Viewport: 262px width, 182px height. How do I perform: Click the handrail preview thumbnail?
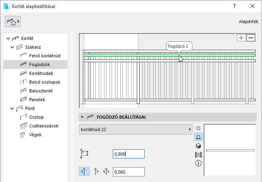click(230, 150)
